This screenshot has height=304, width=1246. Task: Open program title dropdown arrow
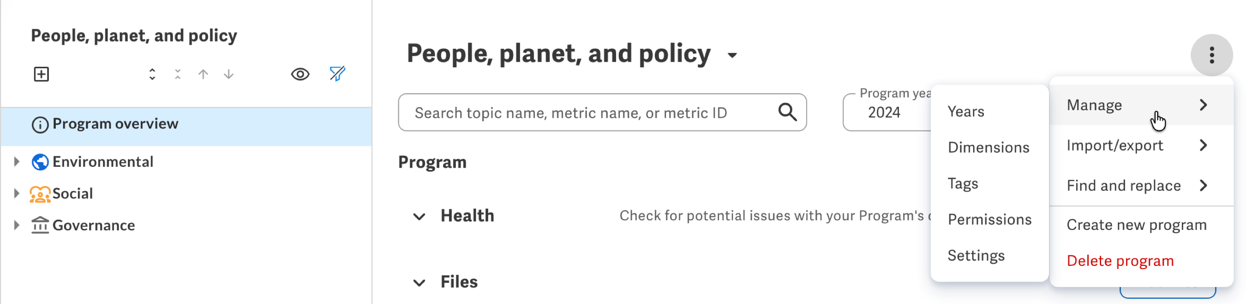pyautogui.click(x=732, y=55)
